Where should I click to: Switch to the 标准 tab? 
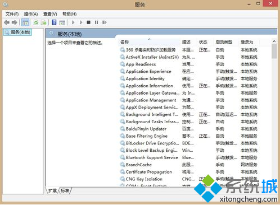click(x=65, y=190)
